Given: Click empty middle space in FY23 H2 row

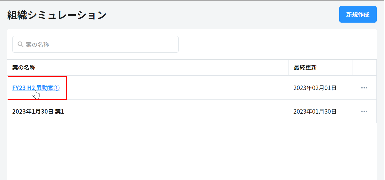Looking at the screenshot, I should click(175, 88).
